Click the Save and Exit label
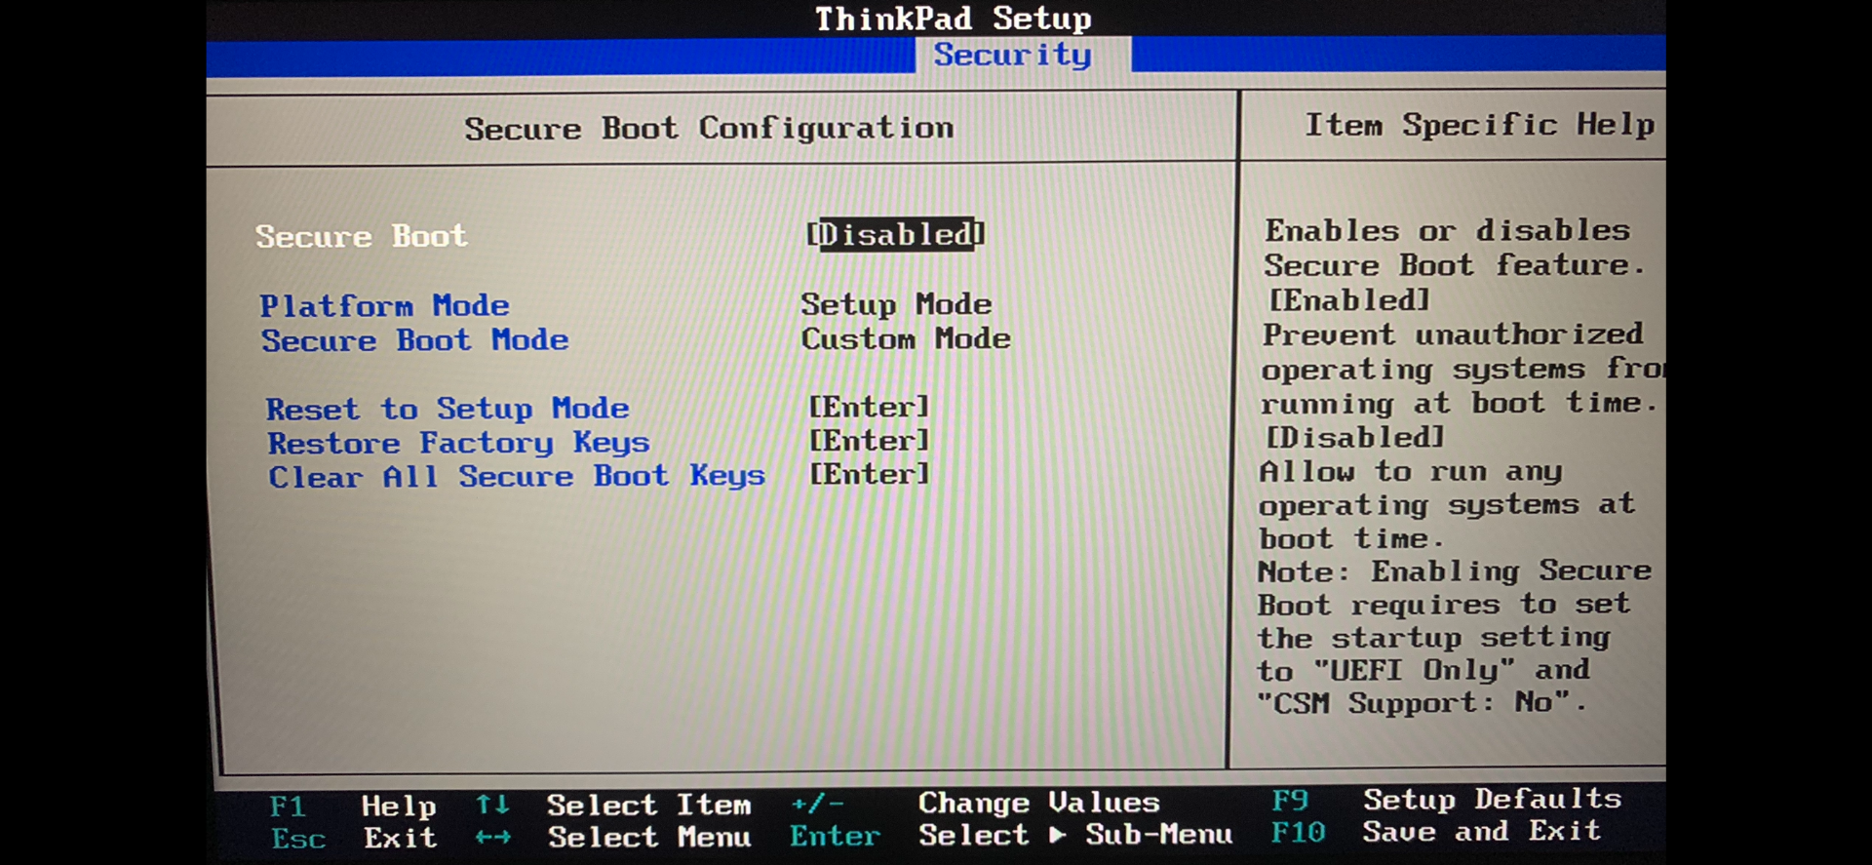The width and height of the screenshot is (1872, 865). click(1482, 831)
